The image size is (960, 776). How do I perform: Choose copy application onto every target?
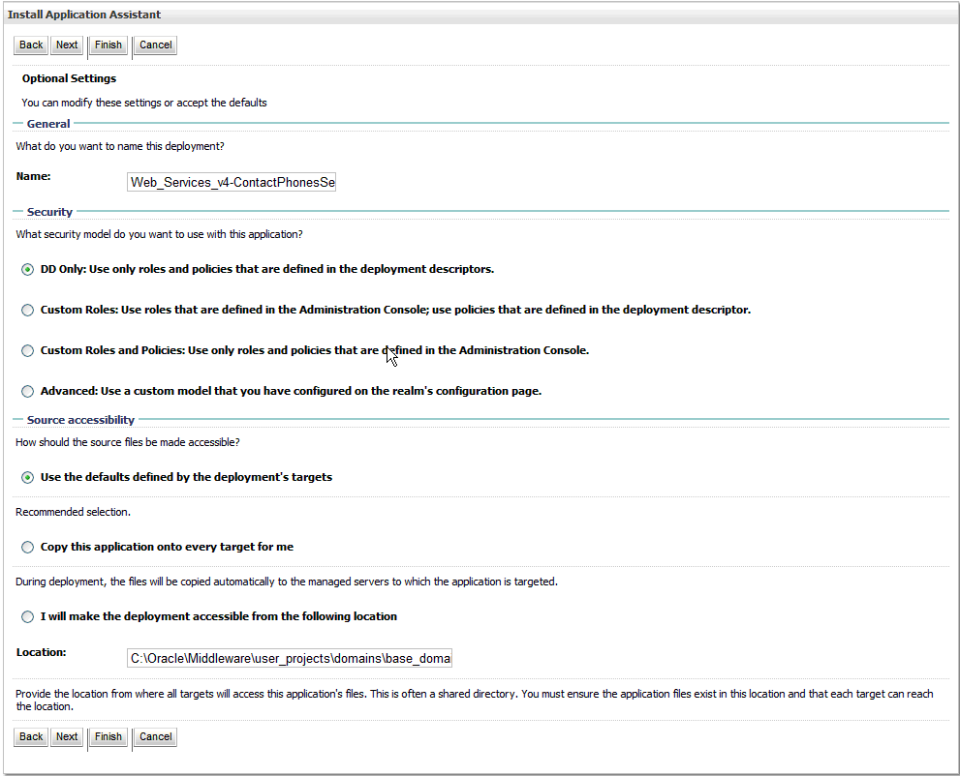tap(27, 547)
